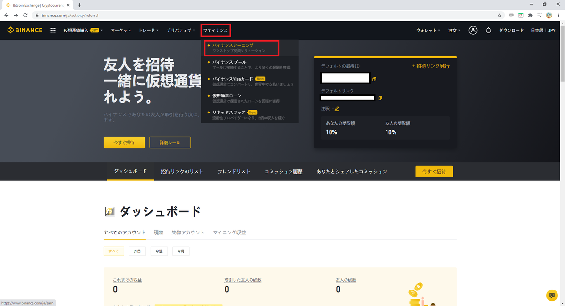Filter by 今月 time range
The height and width of the screenshot is (306, 565).
click(181, 251)
